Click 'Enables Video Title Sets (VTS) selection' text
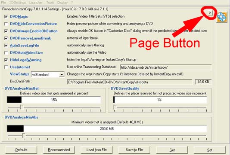The height and width of the screenshot is (155, 230). click(96, 16)
